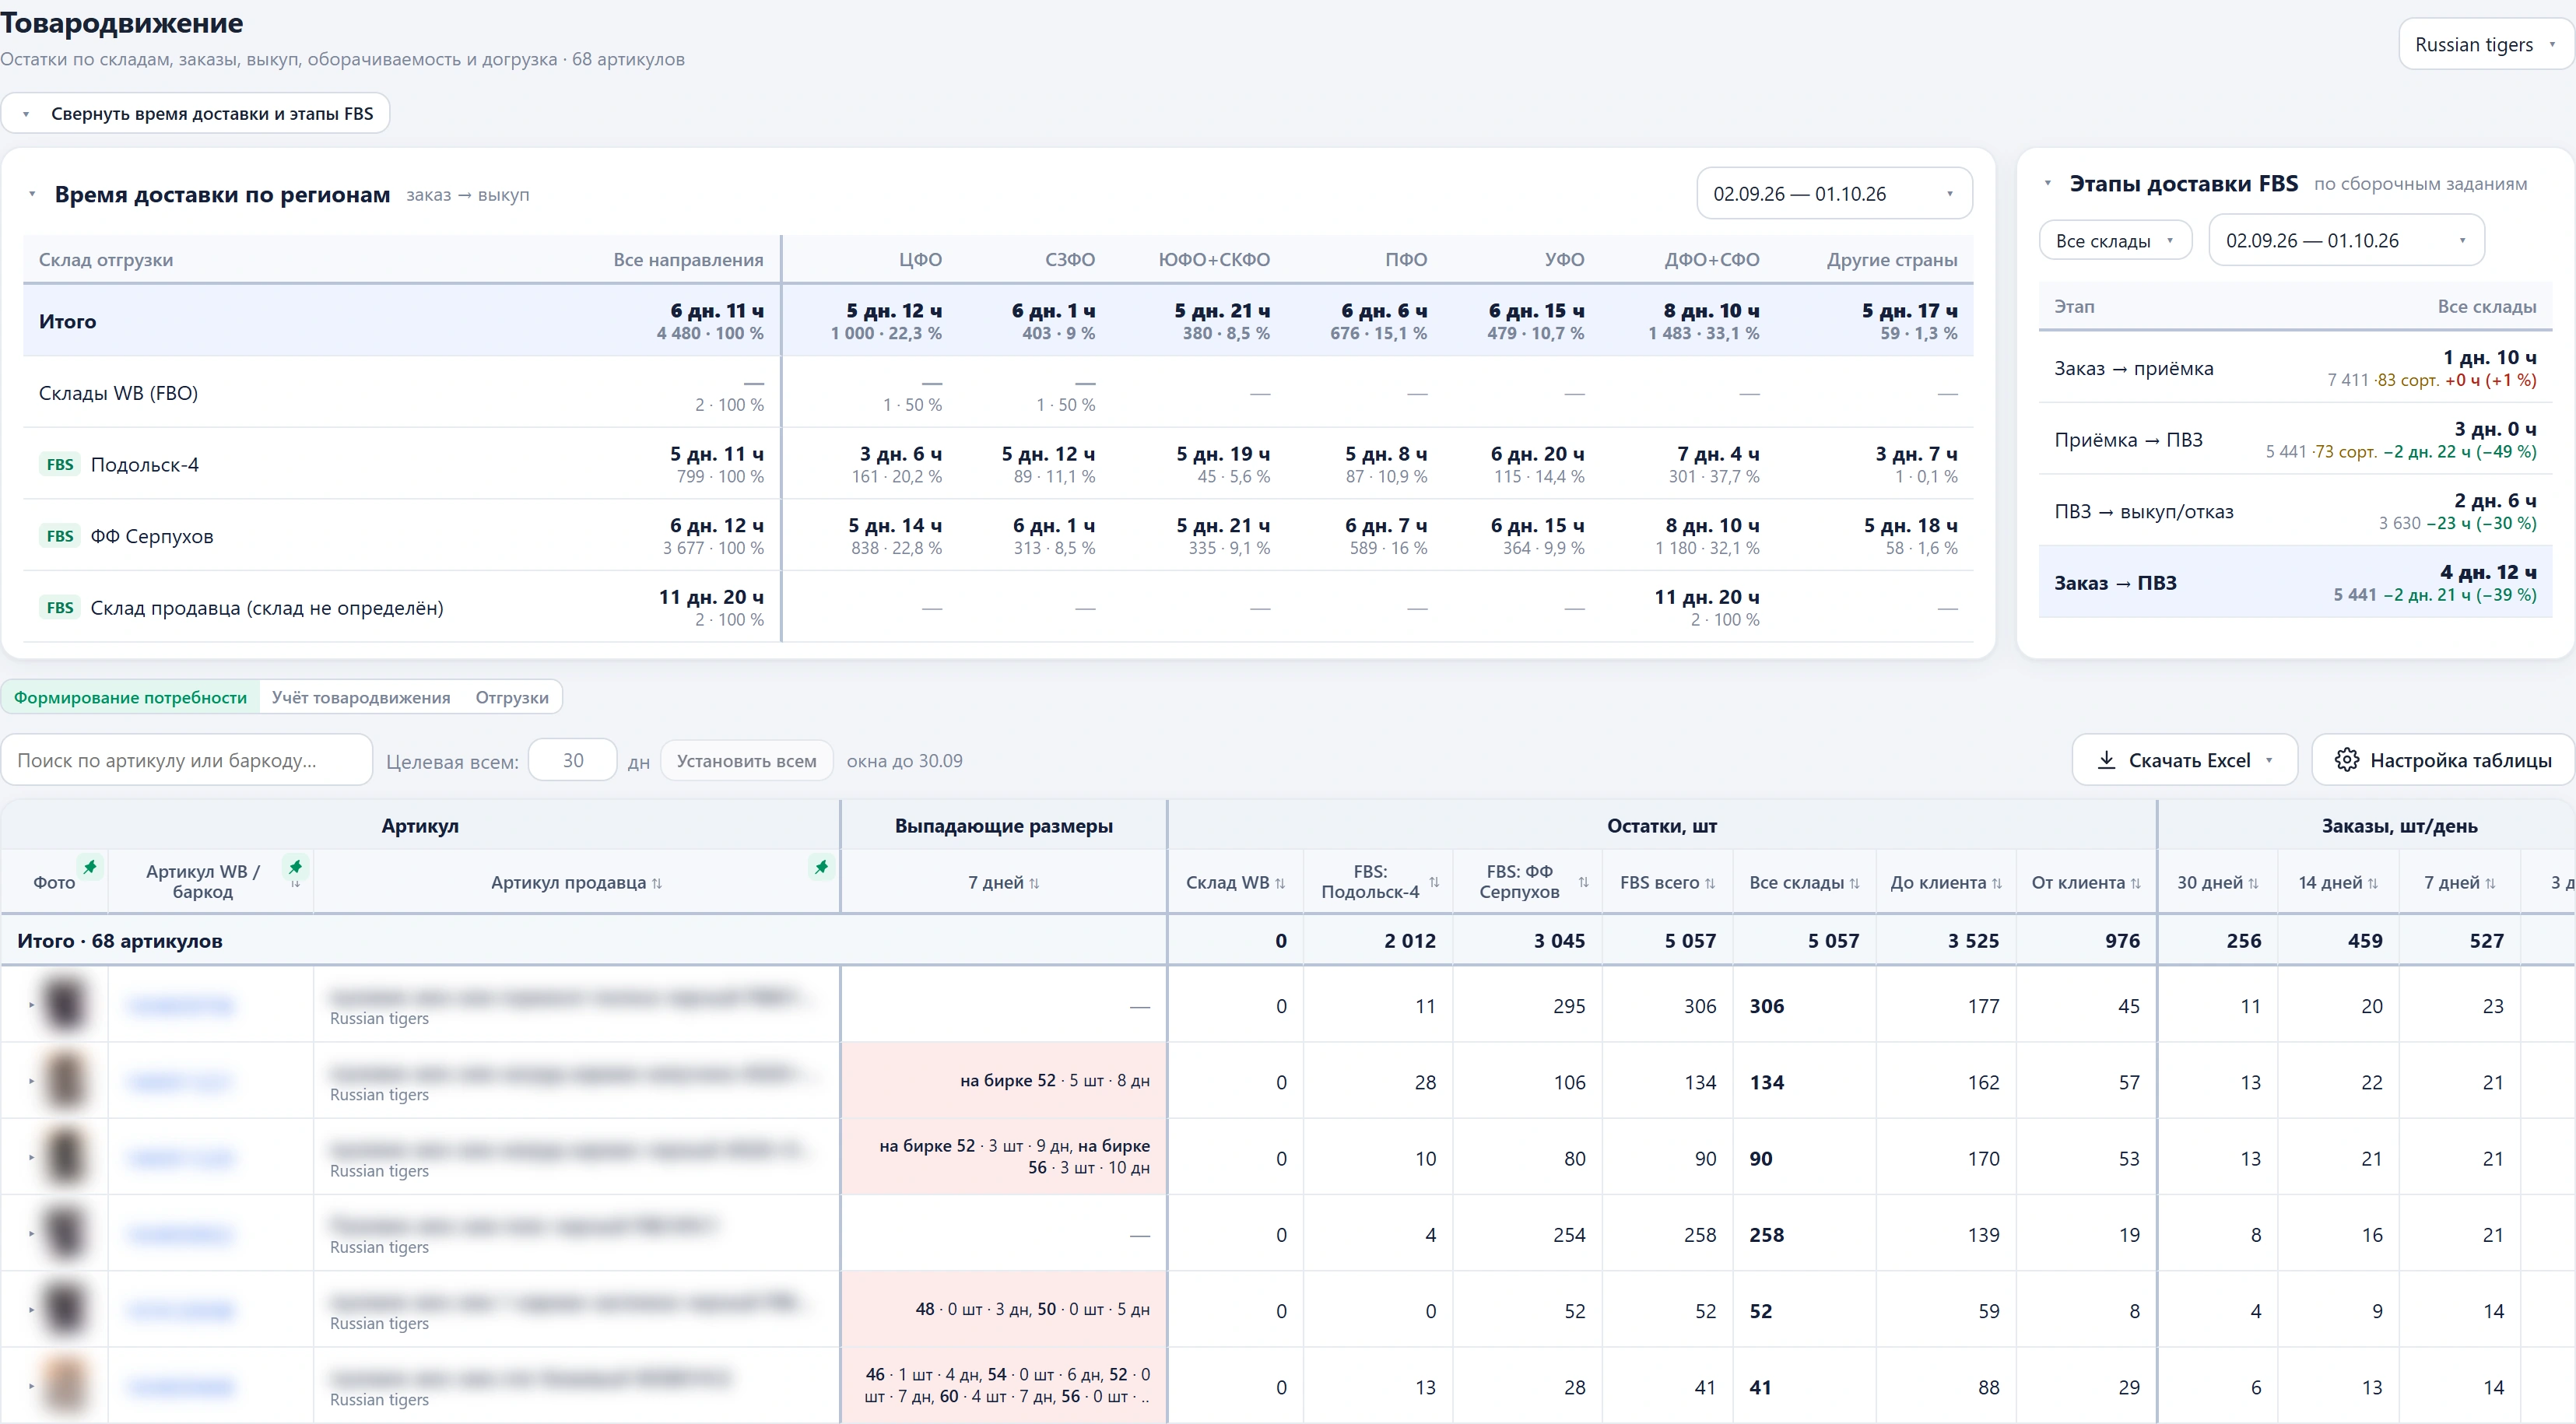
Task: Open date range dropdown in delivery time panel
Action: 1834,193
